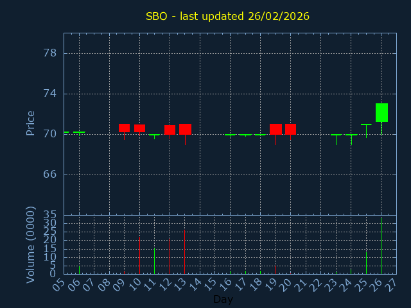Click the Price axis label
411x308 pixels.
coord(30,123)
